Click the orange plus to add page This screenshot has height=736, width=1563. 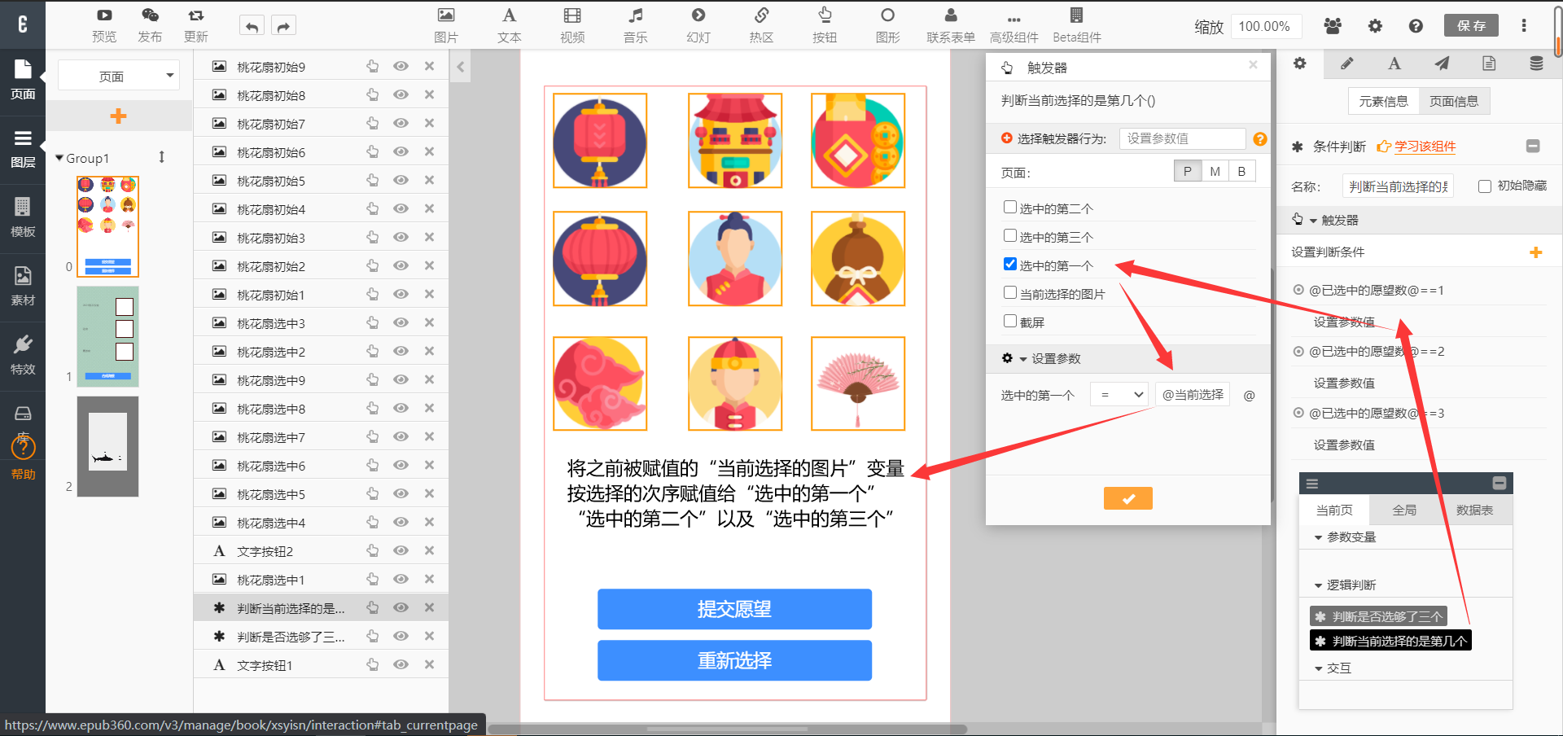click(x=118, y=116)
